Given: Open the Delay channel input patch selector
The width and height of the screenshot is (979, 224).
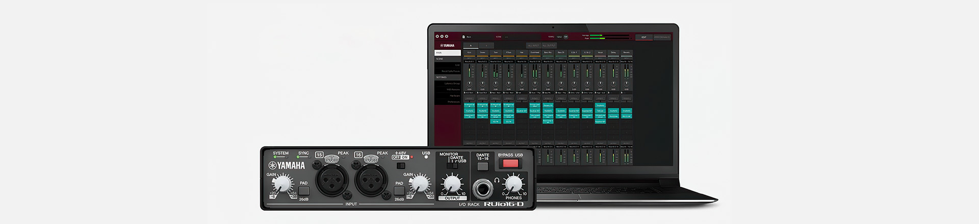Looking at the screenshot, I should pos(613,62).
